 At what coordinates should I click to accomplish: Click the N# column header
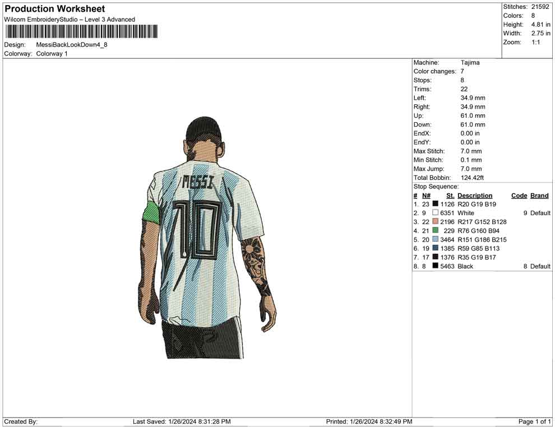426,196
